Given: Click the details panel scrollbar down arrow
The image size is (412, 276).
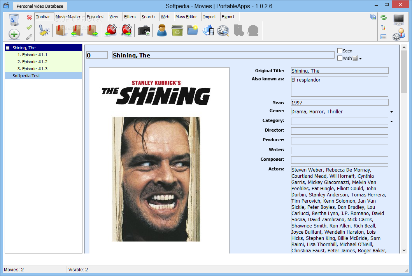Looking at the screenshot, I should point(404,250).
